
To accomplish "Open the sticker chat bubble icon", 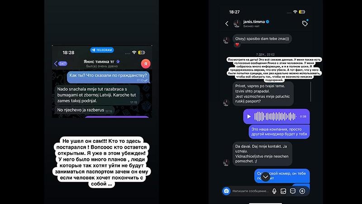I will tap(293, 191).
